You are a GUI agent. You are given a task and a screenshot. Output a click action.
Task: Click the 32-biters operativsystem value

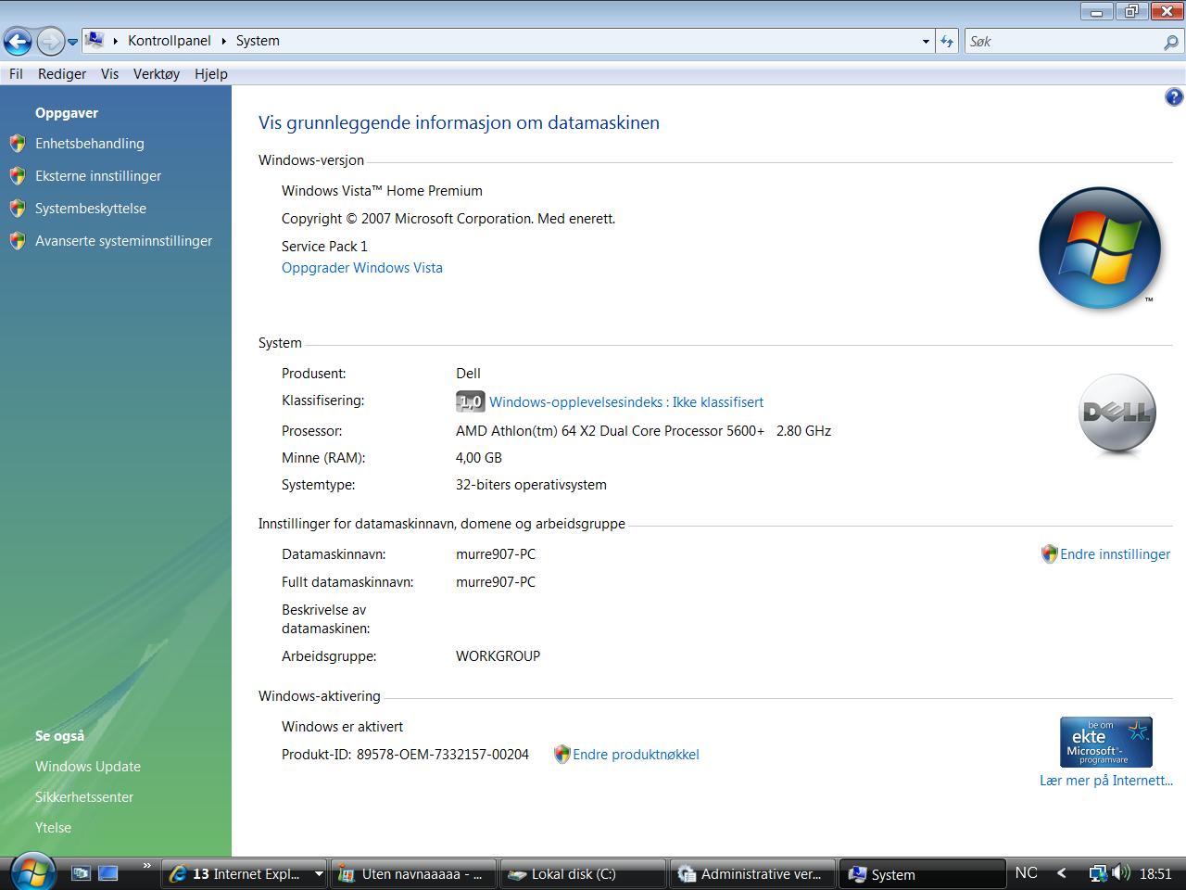(x=531, y=485)
